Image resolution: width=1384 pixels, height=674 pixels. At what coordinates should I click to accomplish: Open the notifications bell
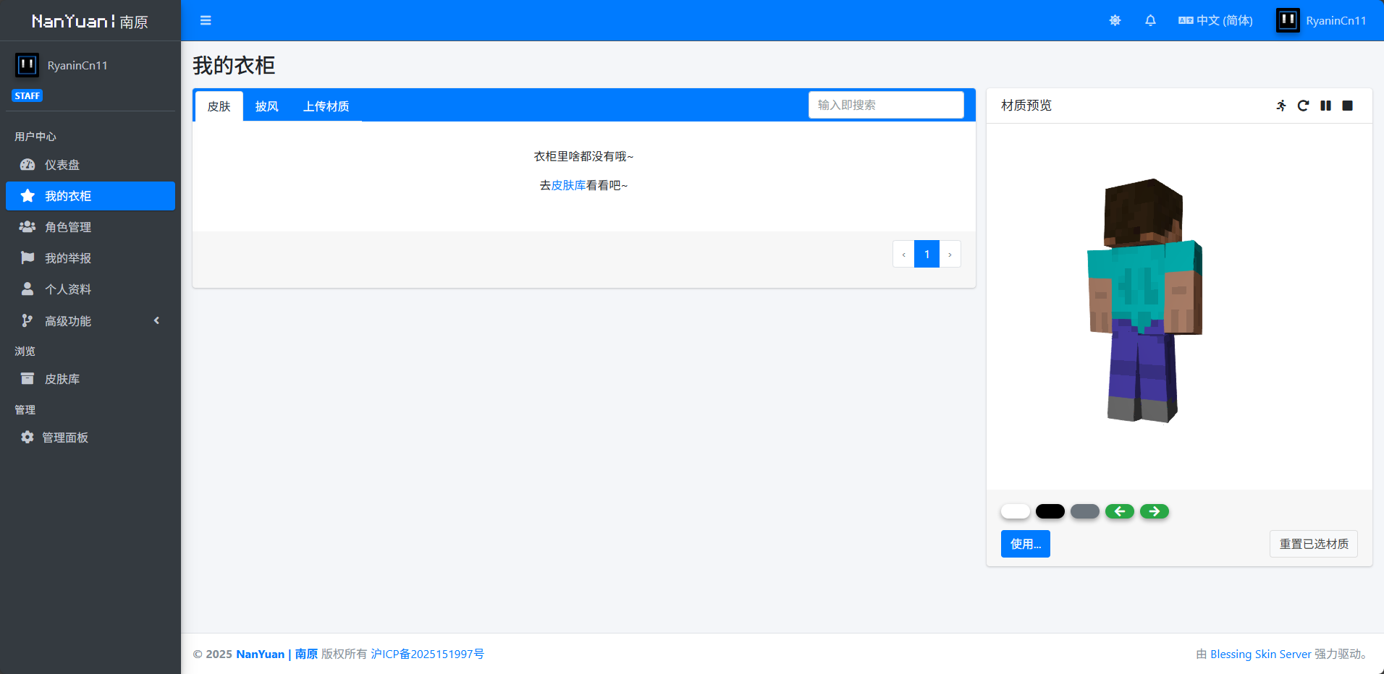1150,20
